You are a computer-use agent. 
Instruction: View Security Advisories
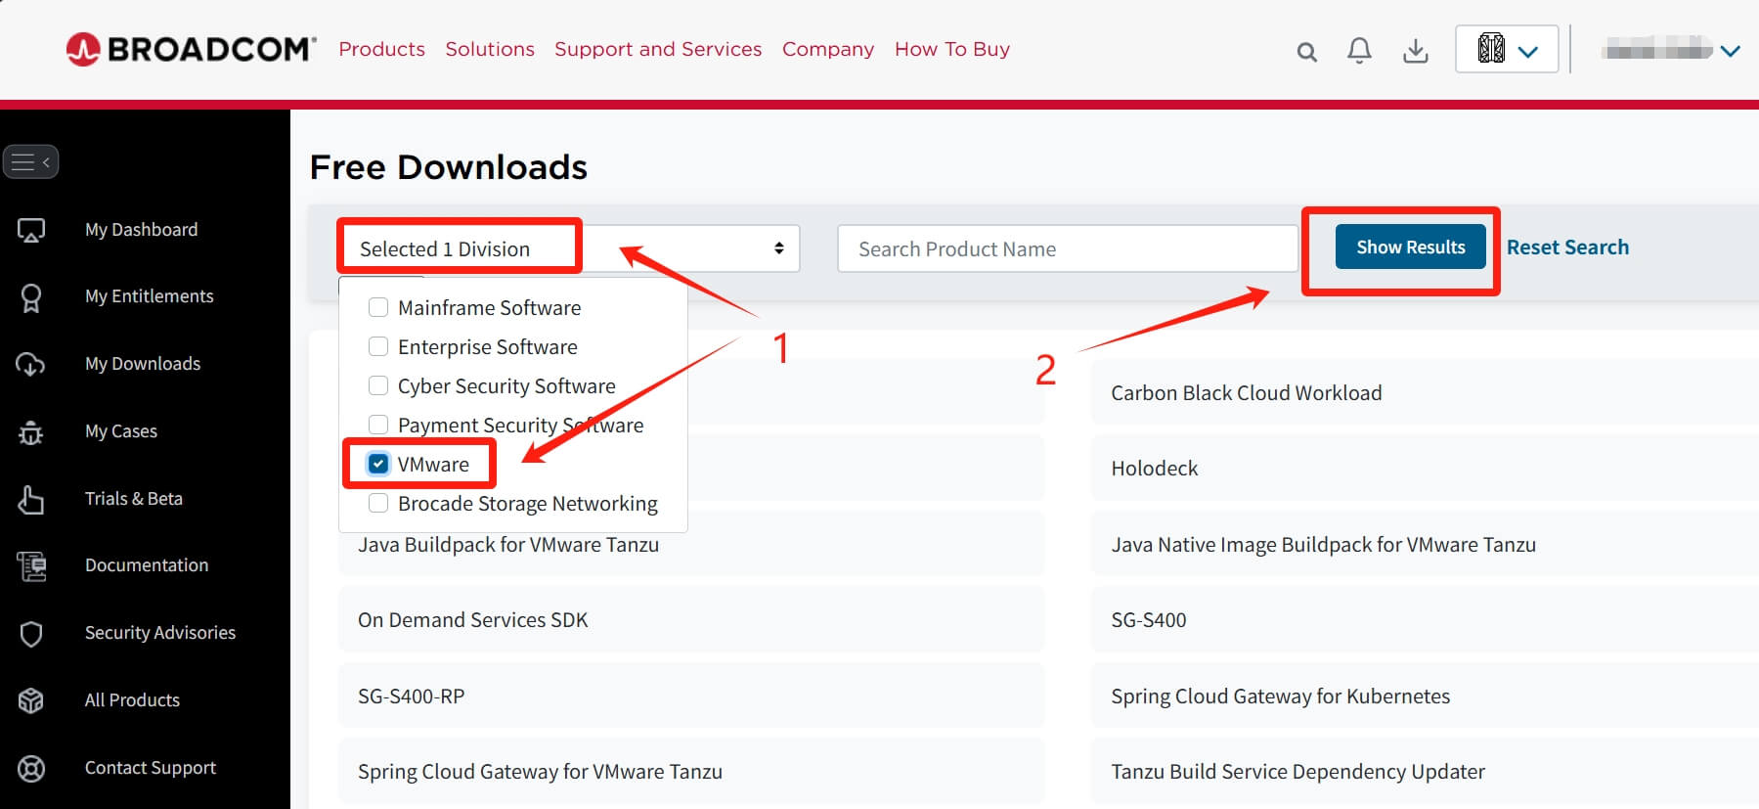pos(160,633)
